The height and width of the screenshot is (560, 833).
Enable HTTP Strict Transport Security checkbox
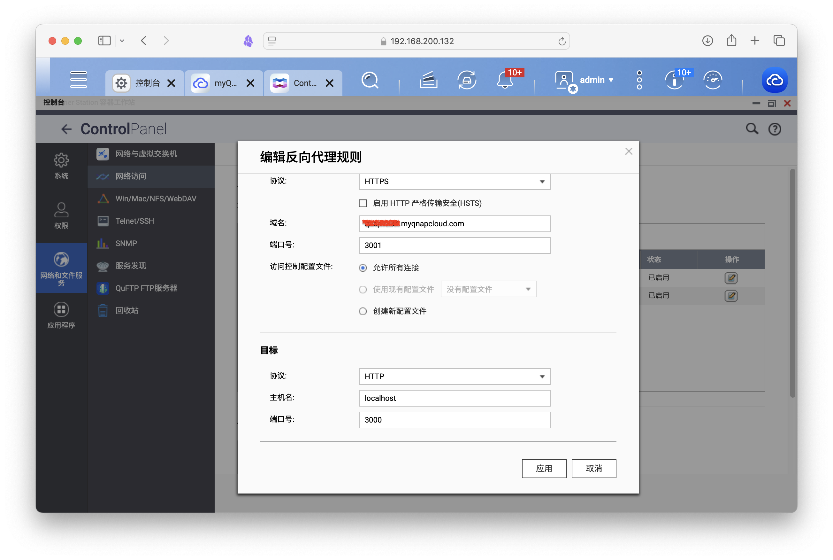click(363, 203)
